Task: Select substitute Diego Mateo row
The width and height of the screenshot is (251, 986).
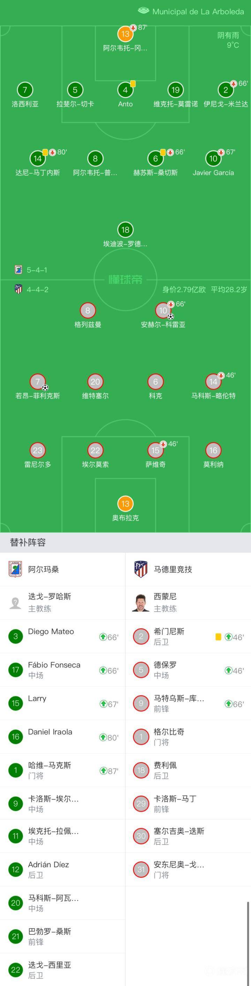Action: (63, 636)
